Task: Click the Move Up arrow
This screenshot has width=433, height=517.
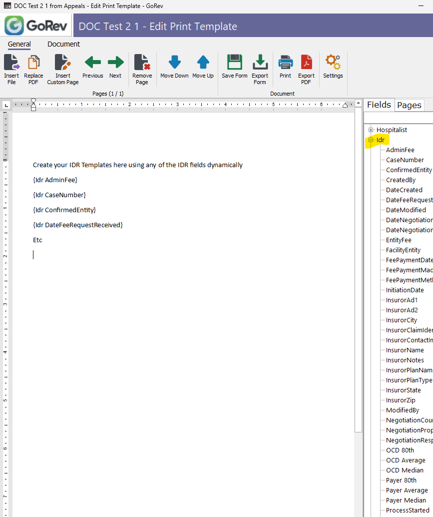Action: click(203, 63)
